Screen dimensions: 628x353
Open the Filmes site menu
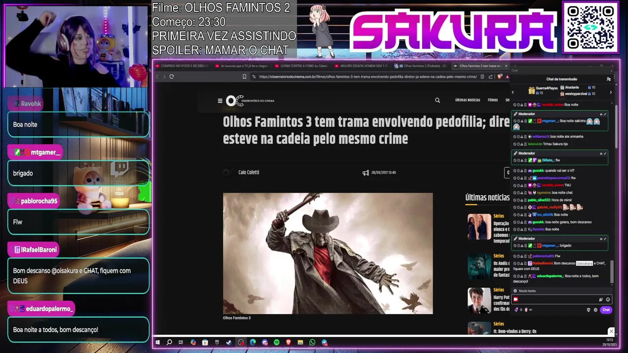[493, 100]
